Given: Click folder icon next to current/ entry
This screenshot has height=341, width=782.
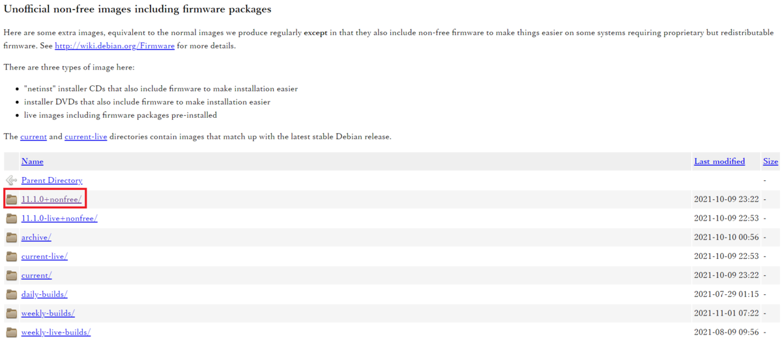Looking at the screenshot, I should 11,275.
